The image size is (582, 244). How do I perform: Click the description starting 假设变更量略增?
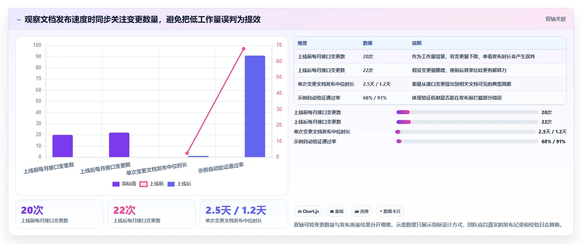point(459,70)
